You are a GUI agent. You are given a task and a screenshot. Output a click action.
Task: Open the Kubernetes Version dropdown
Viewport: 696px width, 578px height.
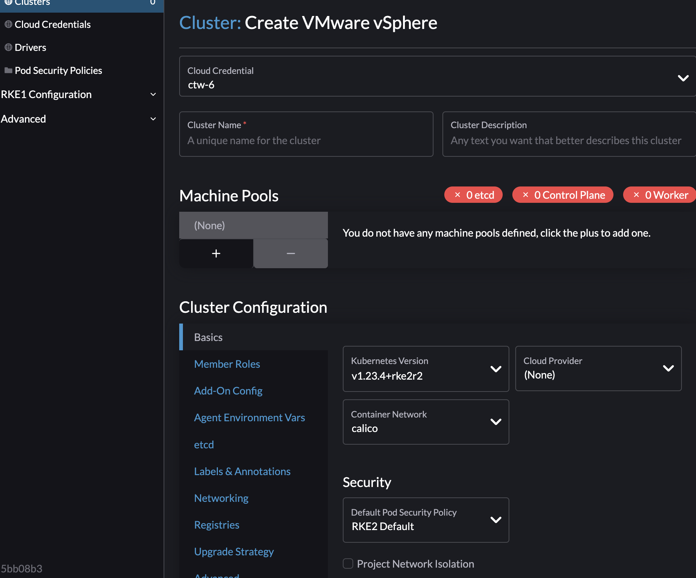496,369
